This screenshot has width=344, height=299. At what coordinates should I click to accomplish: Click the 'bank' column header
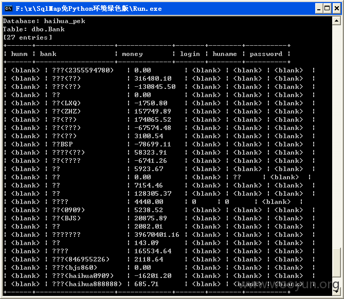(x=48, y=54)
